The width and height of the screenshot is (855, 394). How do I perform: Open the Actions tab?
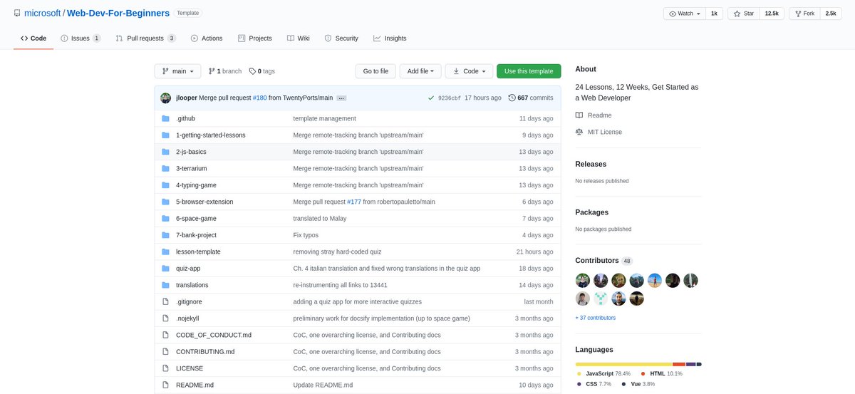(207, 38)
